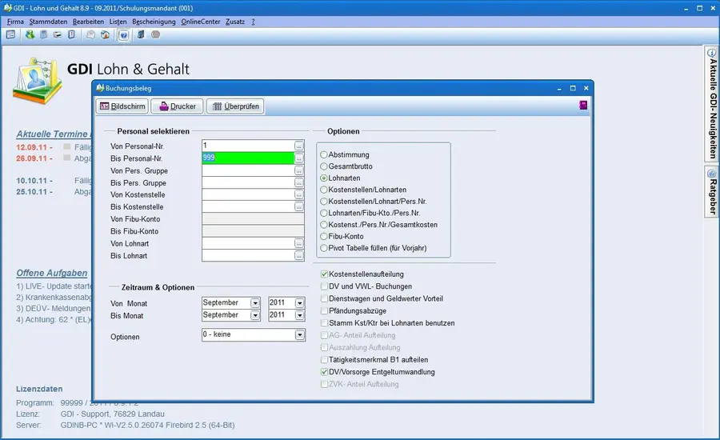720x440 pixels.
Task: Enable the Pfändungsabzüge checkbox
Action: tap(324, 310)
